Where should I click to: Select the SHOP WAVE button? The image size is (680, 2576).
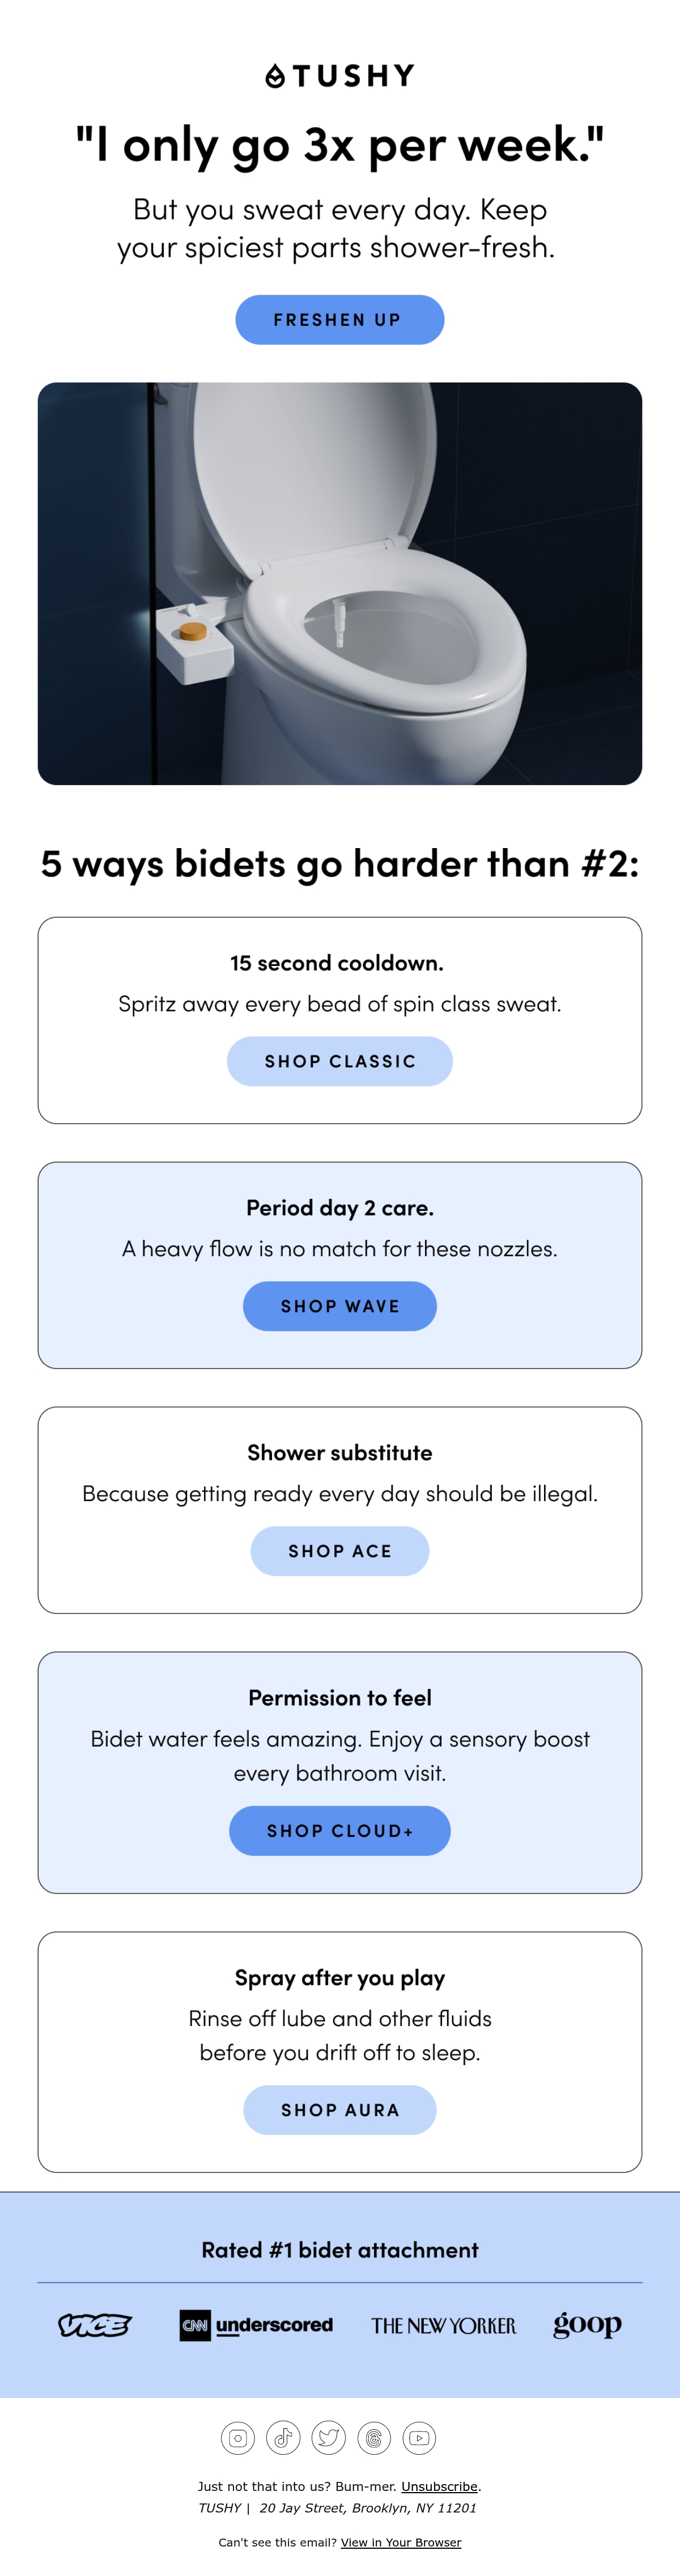340,1306
